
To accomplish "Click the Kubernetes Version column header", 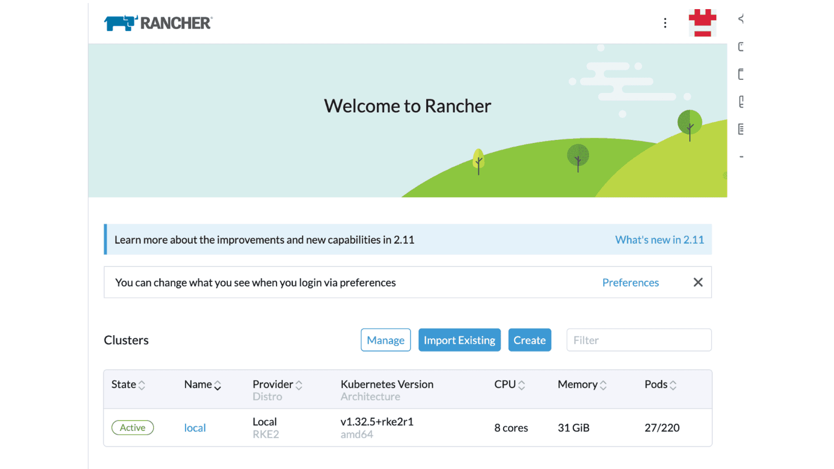I will point(387,384).
